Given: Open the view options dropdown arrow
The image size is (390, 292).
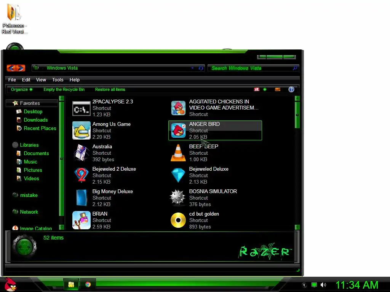Looking at the screenshot, I should [265, 89].
